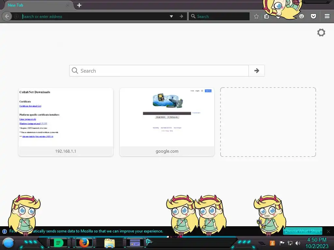Screen dimensions: 334x250
Task: Open the toolbar search engine magnifier
Action: click(x=193, y=16)
